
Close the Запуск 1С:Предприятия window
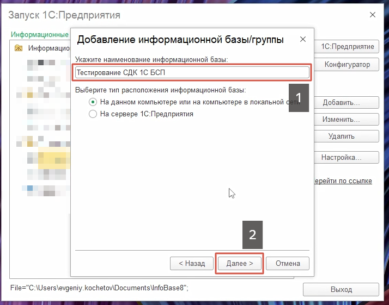pos(373,15)
